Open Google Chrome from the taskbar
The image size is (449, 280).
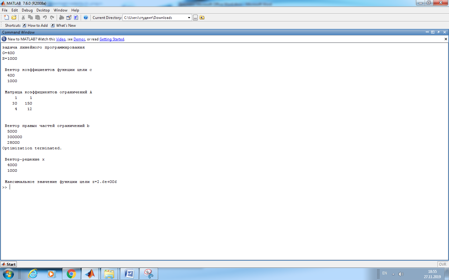[71, 274]
